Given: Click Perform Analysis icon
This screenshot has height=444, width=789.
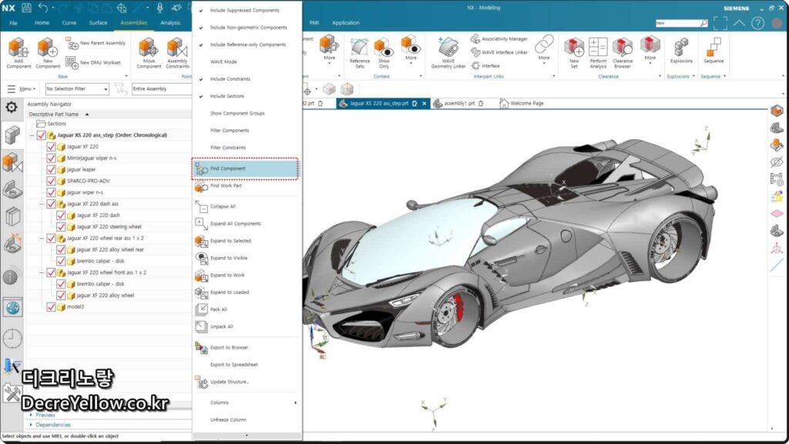Looking at the screenshot, I should (598, 47).
